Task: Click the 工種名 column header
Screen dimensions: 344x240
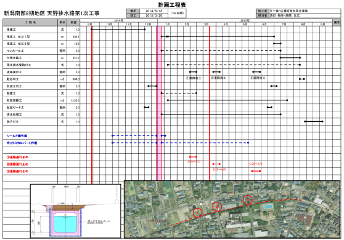Action: click(x=30, y=22)
